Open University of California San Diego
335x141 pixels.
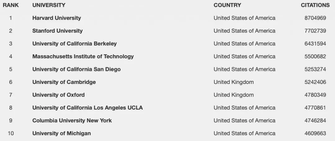76,69
